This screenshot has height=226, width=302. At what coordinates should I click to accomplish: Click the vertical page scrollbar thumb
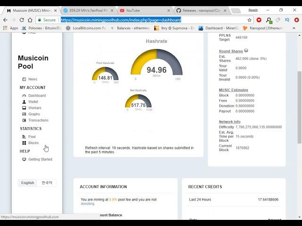tap(299, 108)
